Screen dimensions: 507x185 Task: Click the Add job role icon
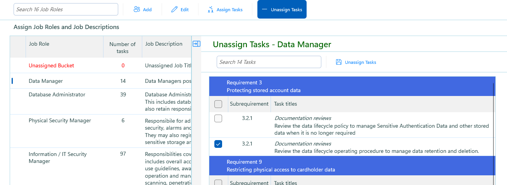click(136, 9)
